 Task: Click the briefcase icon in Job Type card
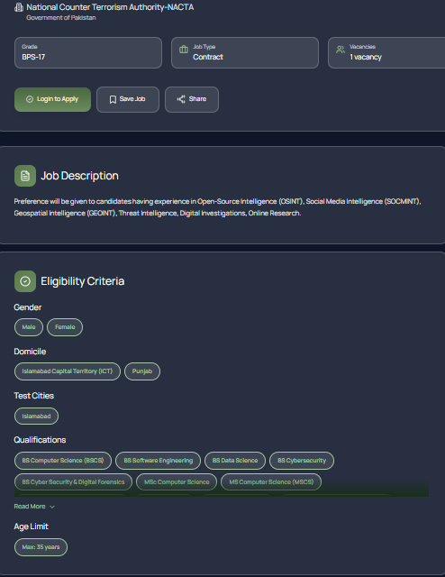[x=184, y=50]
